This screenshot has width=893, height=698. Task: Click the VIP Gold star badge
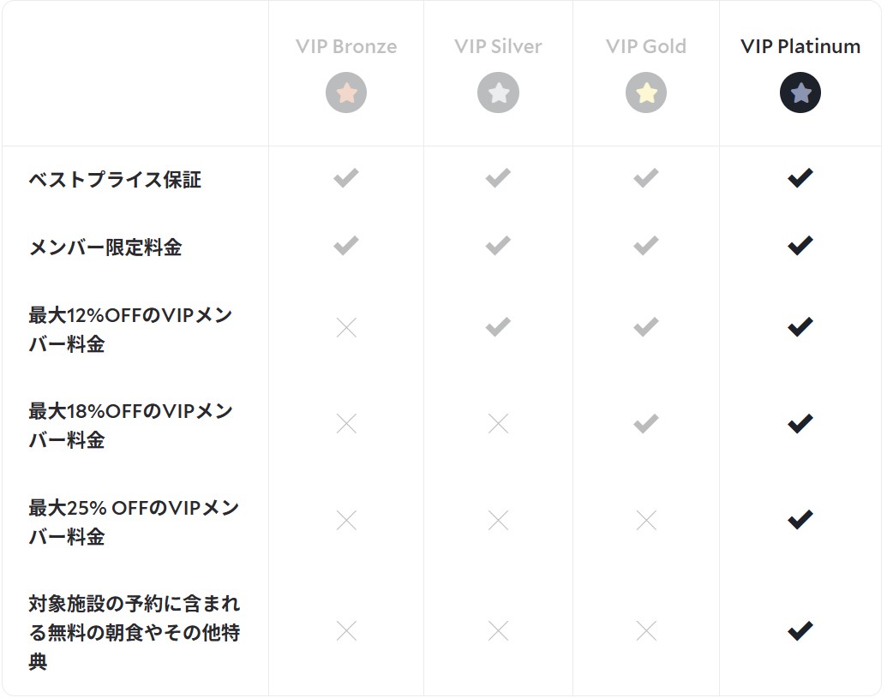[x=646, y=92]
